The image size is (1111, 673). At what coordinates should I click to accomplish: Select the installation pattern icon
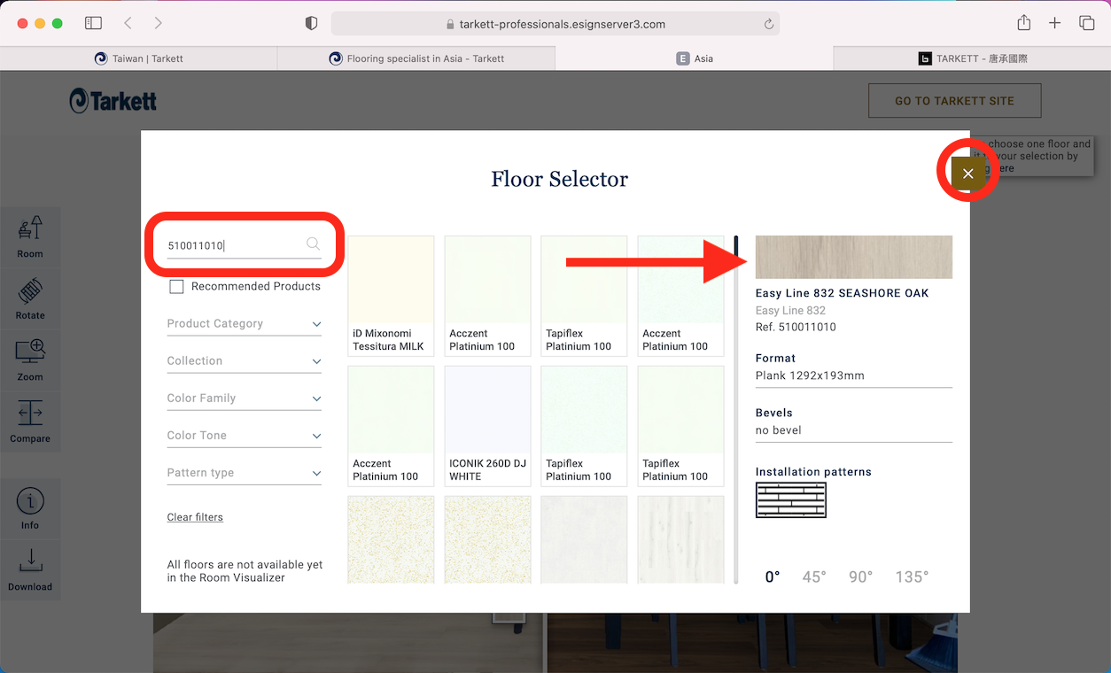click(790, 500)
